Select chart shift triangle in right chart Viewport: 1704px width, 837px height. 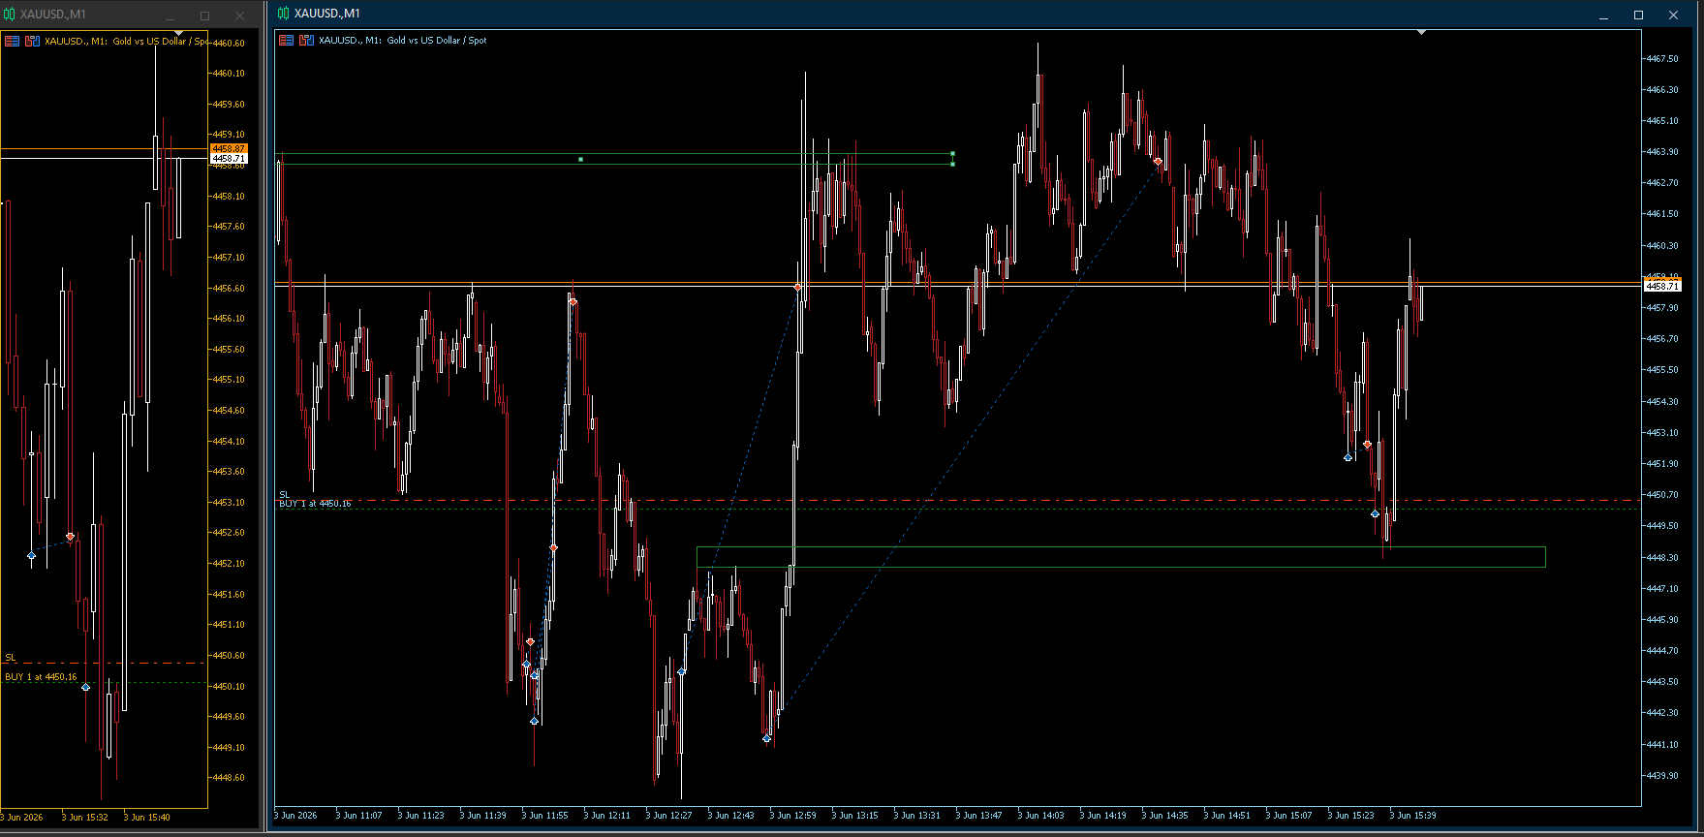(1421, 33)
